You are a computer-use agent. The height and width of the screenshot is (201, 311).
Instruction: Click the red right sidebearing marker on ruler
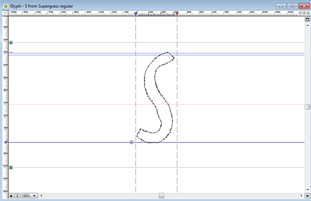(177, 13)
